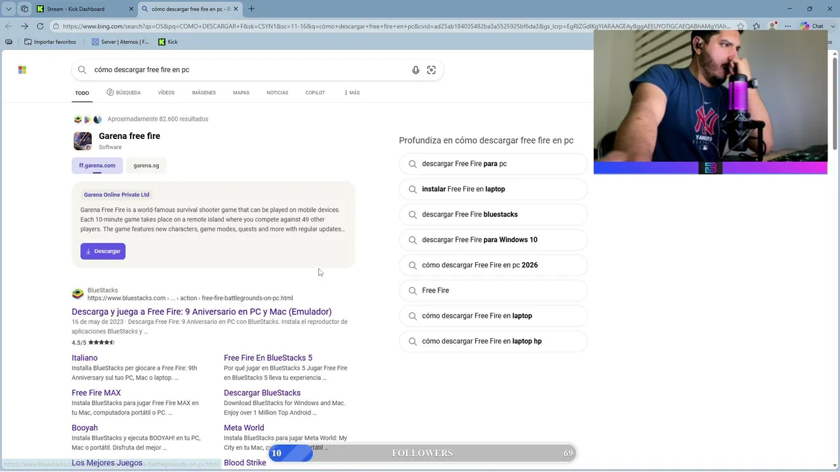
Task: Switch to the Stream - Kick Dashboard tab
Action: click(85, 9)
